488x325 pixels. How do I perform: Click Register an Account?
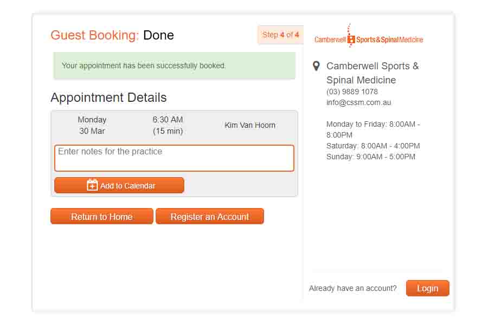210,217
